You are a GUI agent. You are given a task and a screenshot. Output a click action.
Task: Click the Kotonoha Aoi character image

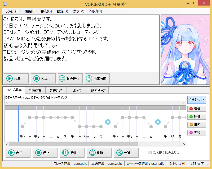click(x=185, y=50)
